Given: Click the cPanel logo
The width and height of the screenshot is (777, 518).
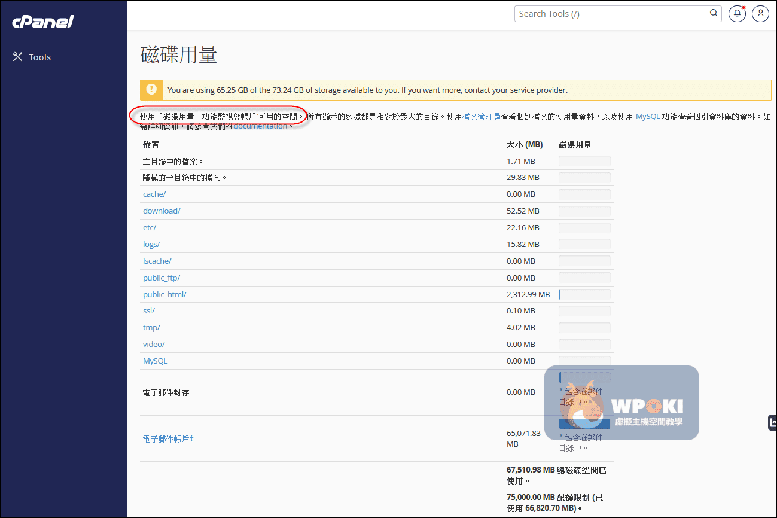Looking at the screenshot, I should click(42, 22).
